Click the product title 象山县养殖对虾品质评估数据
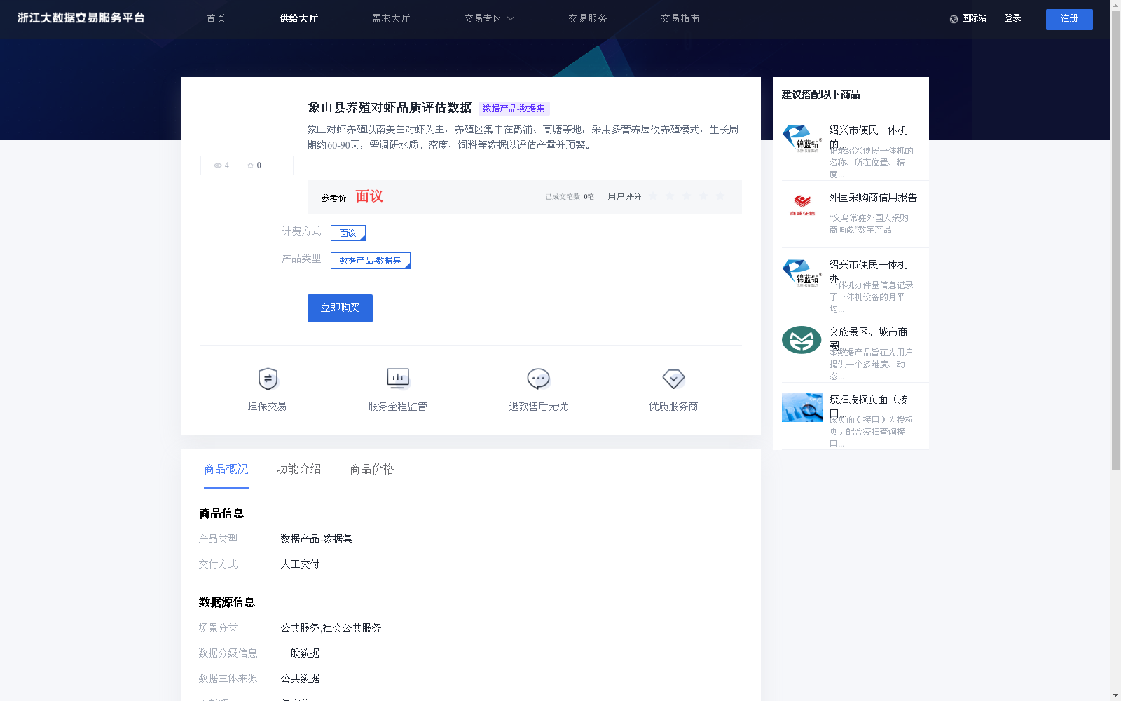 pyautogui.click(x=390, y=108)
